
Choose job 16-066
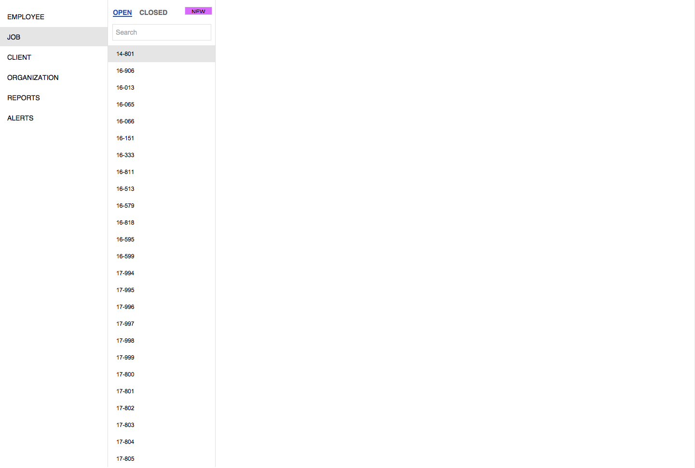[162, 121]
